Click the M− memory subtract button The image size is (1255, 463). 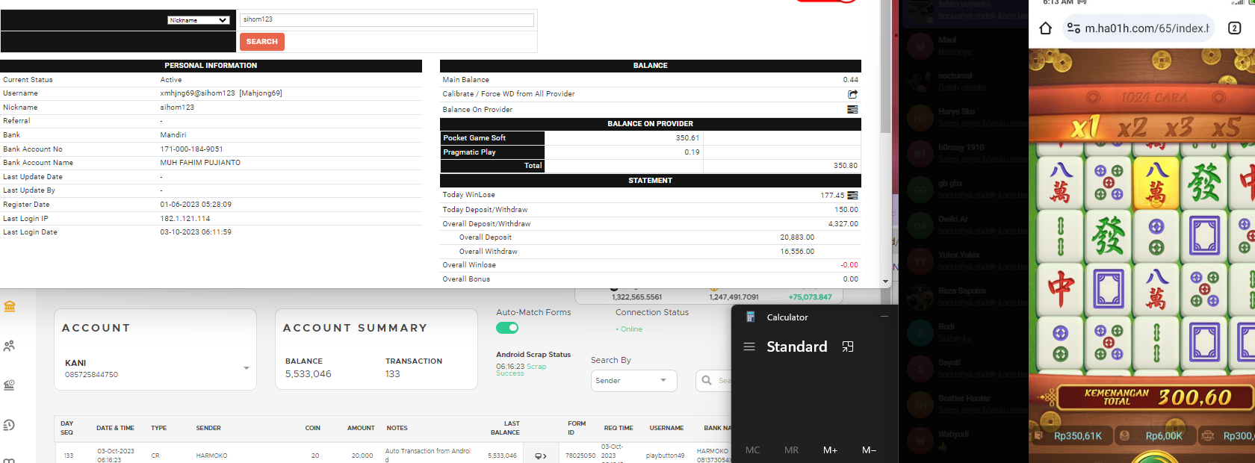tap(869, 450)
